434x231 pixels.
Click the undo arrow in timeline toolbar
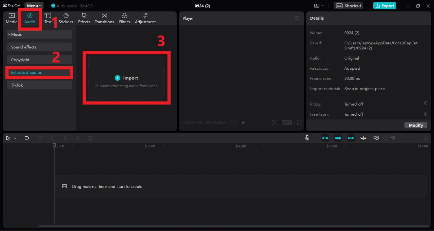[x=27, y=138]
